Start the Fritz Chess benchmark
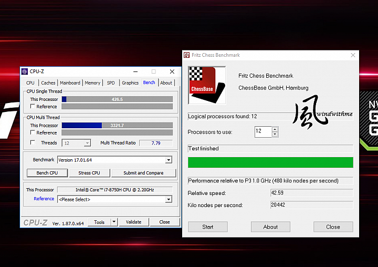The height and width of the screenshot is (267, 378). click(208, 227)
